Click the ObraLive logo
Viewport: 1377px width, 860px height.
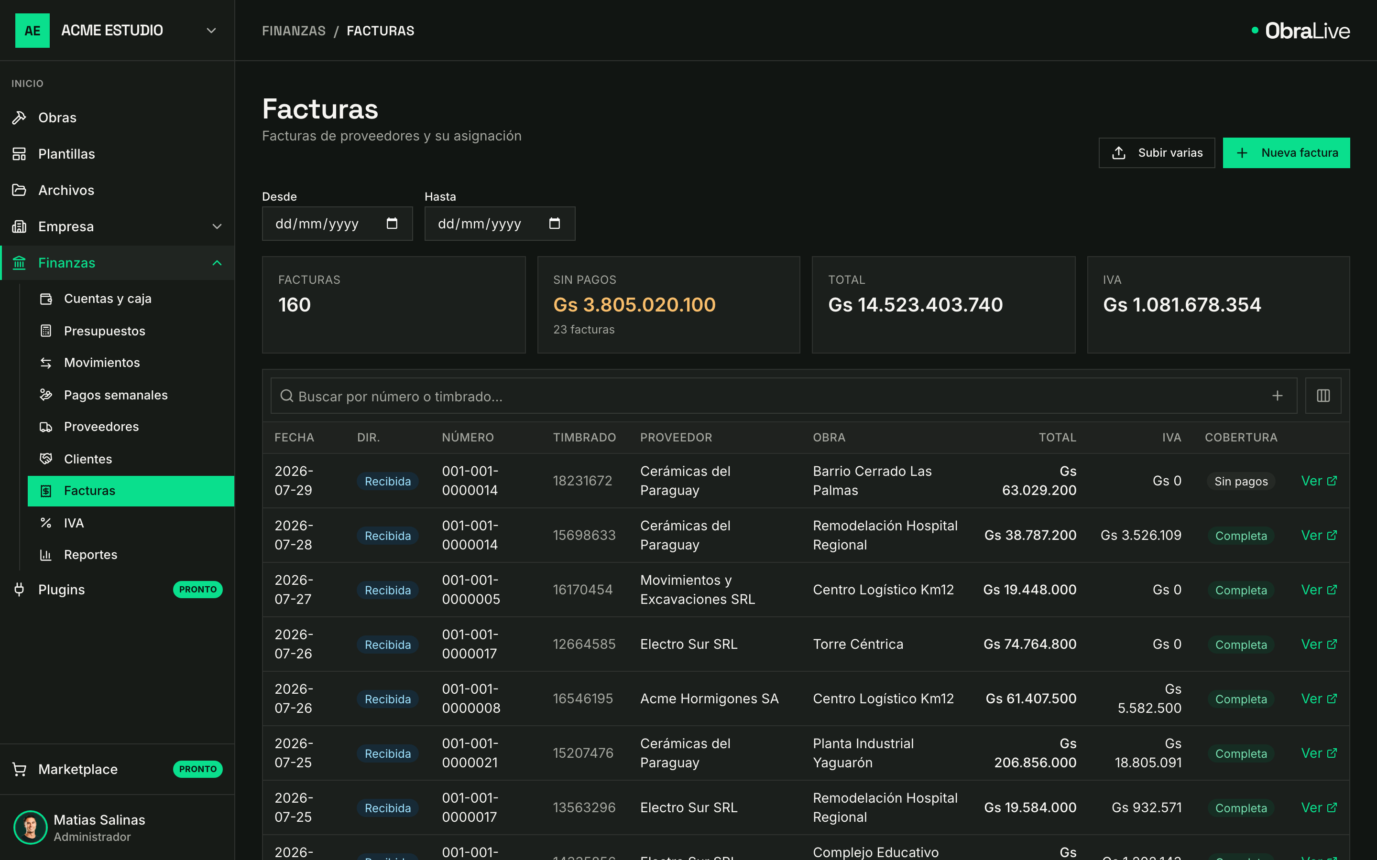1301,31
